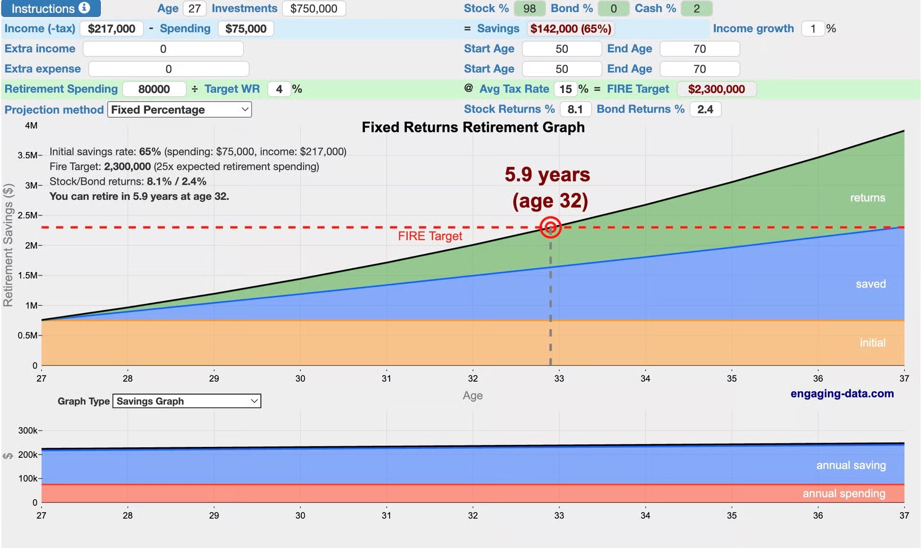Change the Avg Tax Rate field
The width and height of the screenshot is (921, 548).
(566, 89)
